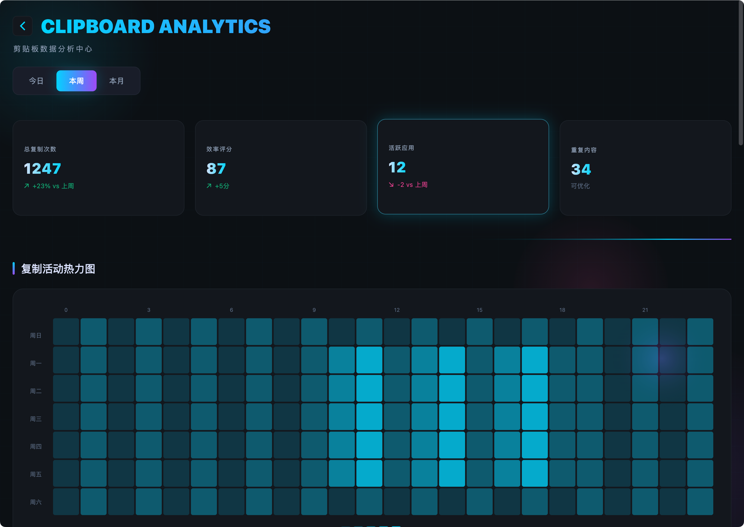The width and height of the screenshot is (744, 527).
Task: Click the 周二 heatmap cell at hour 14
Action: pos(452,388)
